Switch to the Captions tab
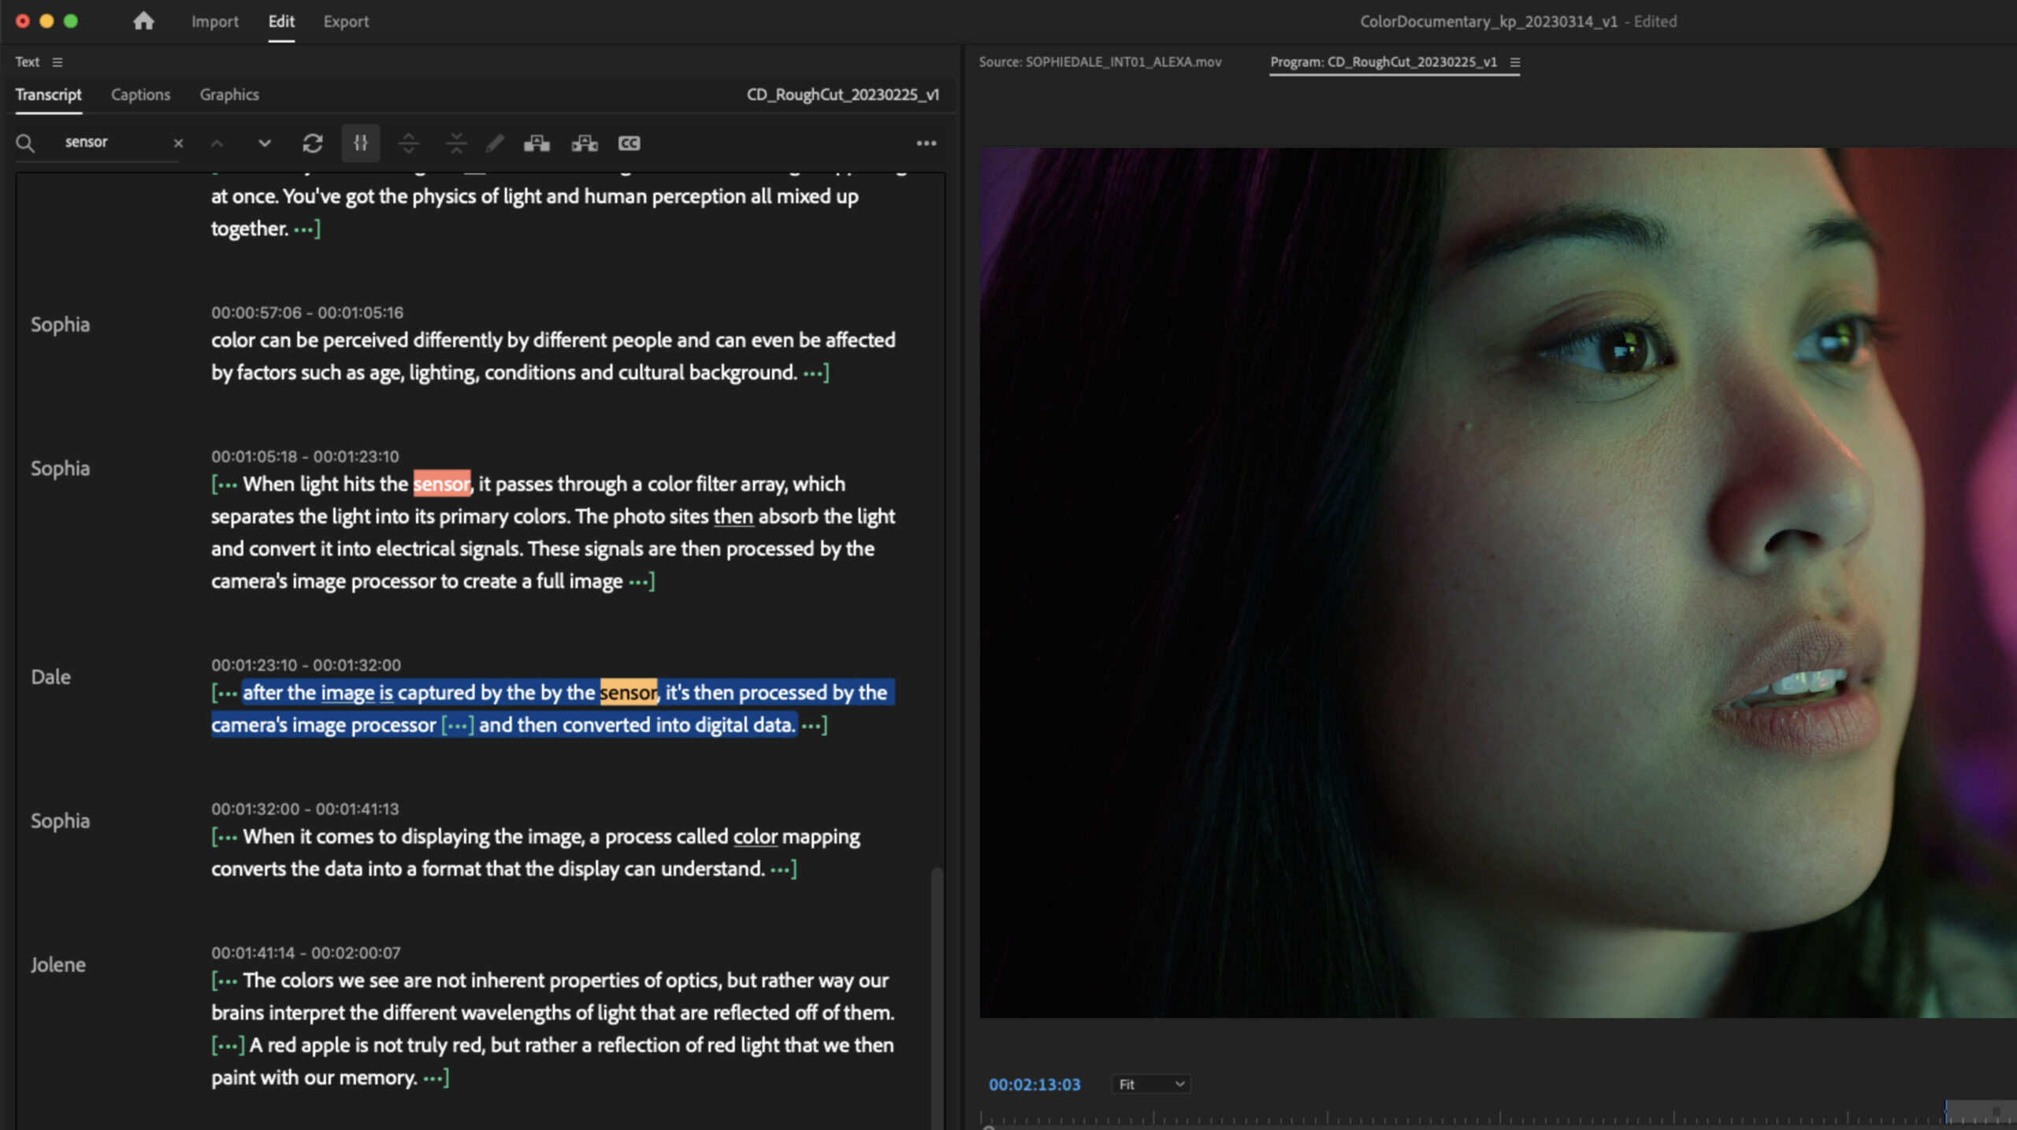 coord(140,95)
